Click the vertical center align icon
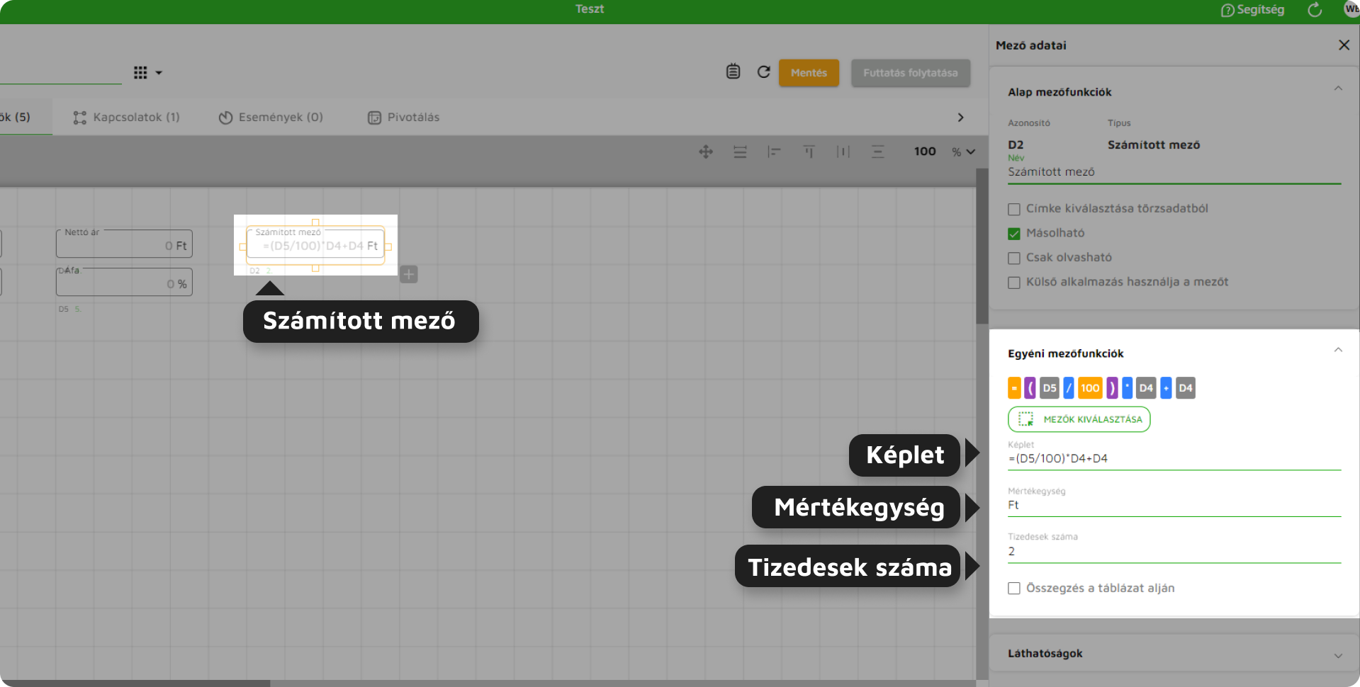 877,152
